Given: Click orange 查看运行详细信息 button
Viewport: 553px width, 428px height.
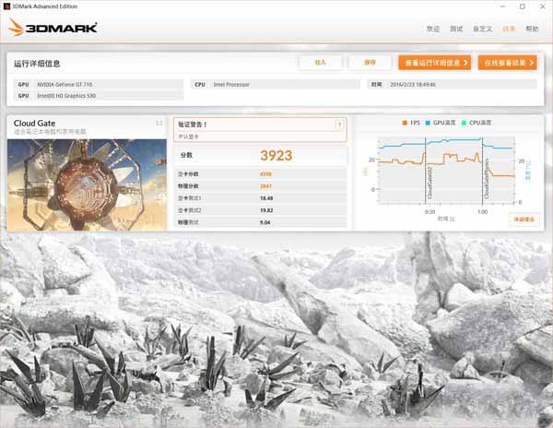Looking at the screenshot, I should [434, 63].
